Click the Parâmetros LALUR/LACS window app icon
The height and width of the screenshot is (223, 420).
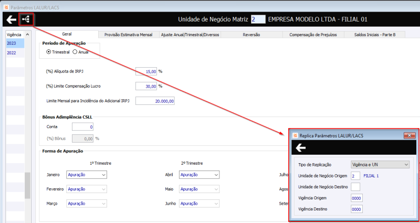coord(6,7)
